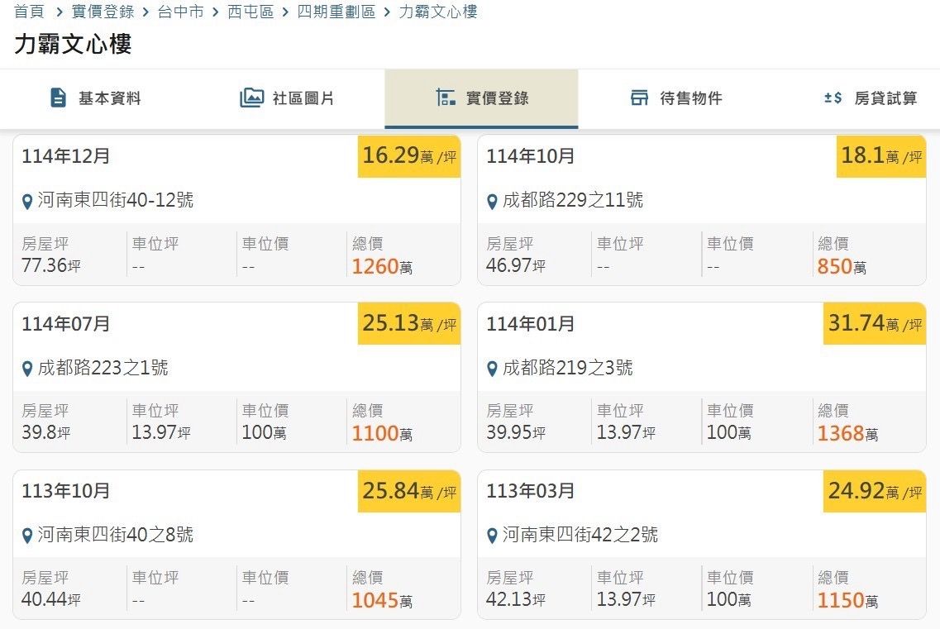Click the 待售物件 listing icon
940x629 pixels.
[639, 98]
